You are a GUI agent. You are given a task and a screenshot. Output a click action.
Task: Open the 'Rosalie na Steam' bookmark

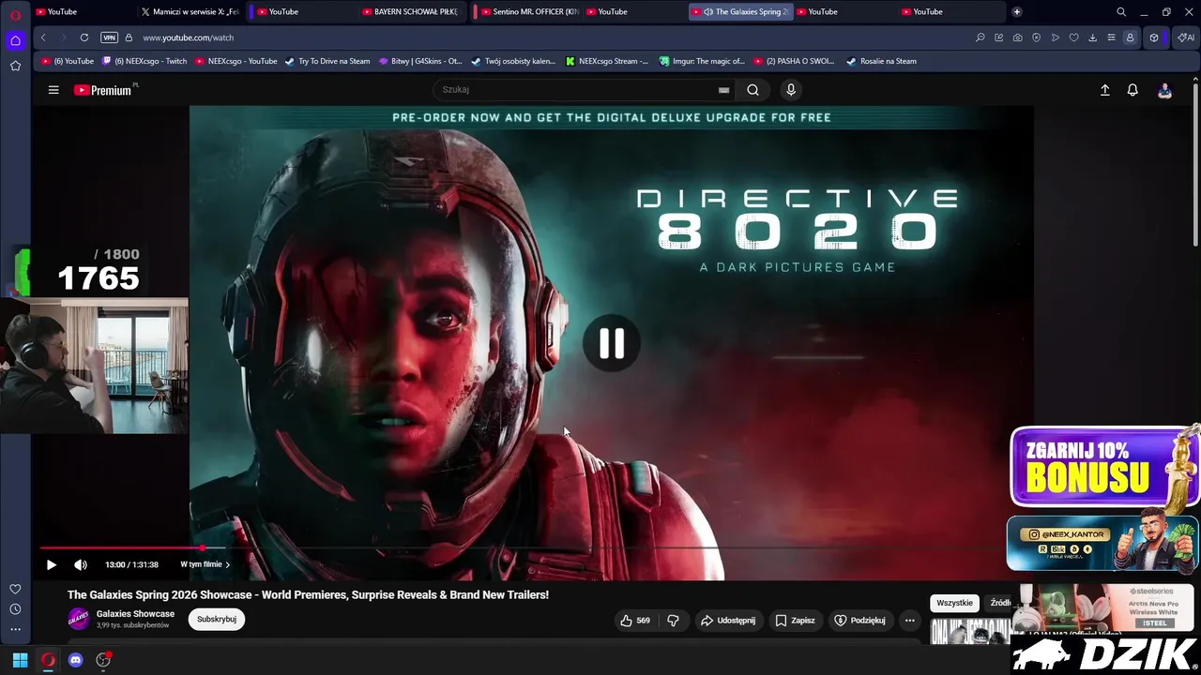(881, 61)
